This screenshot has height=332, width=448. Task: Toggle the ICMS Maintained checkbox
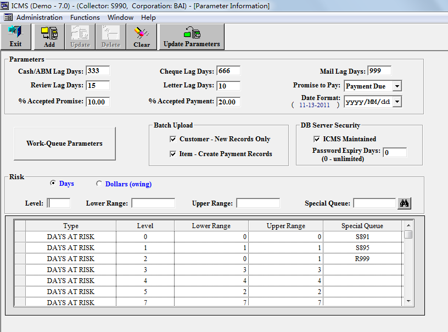(x=317, y=139)
